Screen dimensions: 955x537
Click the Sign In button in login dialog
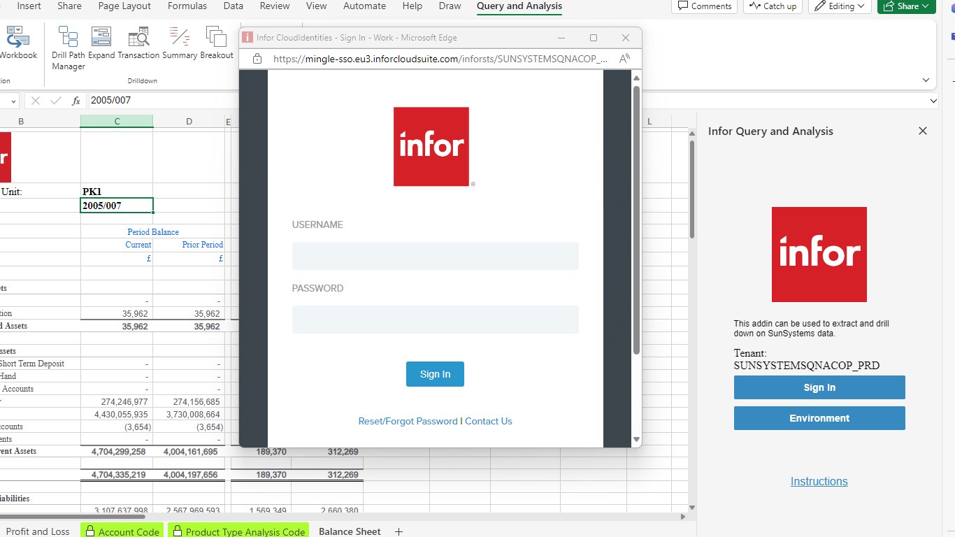[x=435, y=374]
